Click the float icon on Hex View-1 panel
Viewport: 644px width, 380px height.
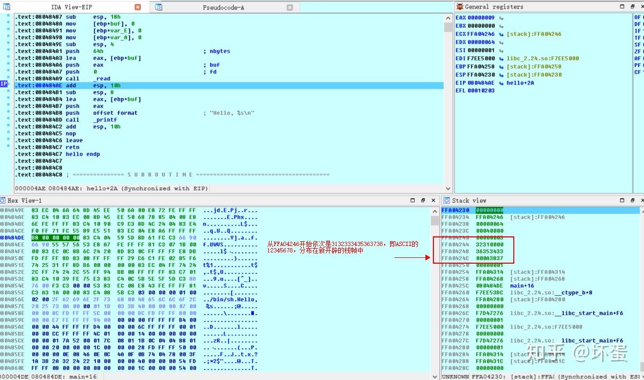[x=423, y=199]
